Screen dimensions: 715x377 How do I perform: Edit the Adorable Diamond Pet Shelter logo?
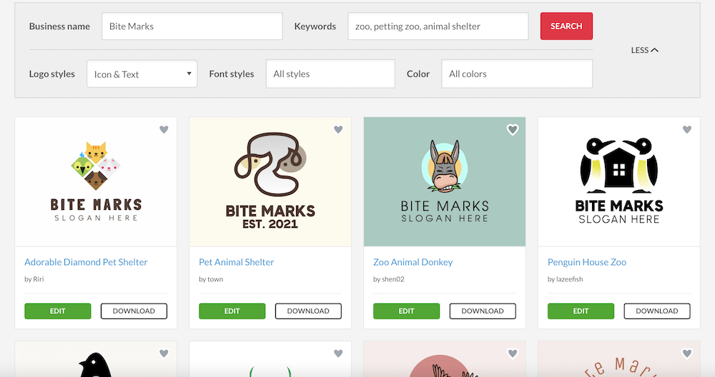point(58,311)
